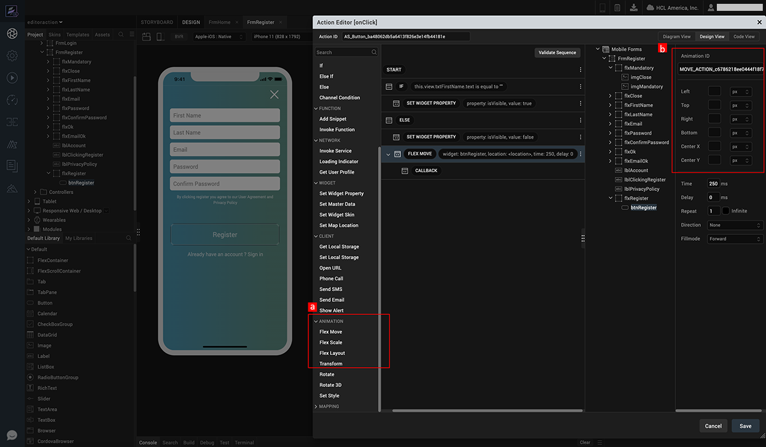Open the Fillmode dropdown

click(735, 239)
